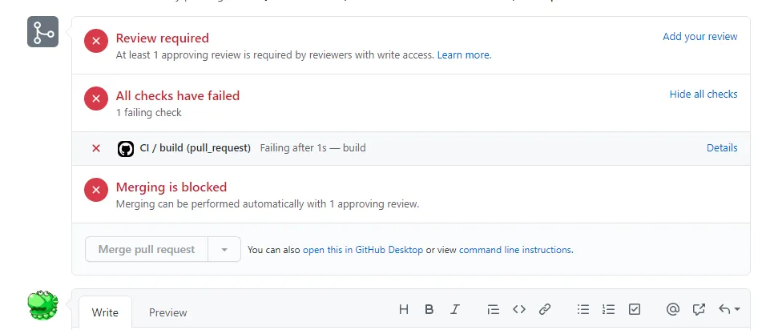
Task: Apply italic formatting in comment toolbar
Action: (x=455, y=309)
